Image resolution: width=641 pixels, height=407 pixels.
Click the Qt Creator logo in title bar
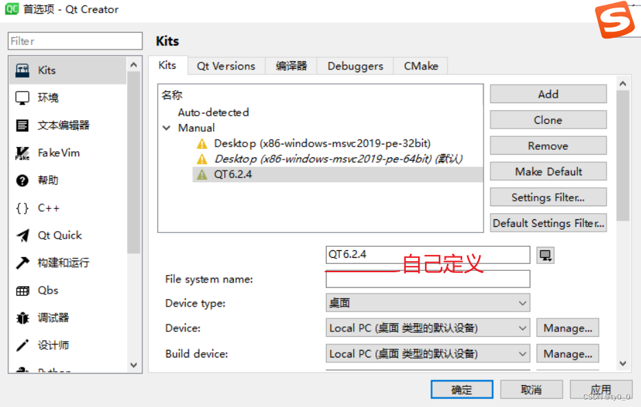pos(12,8)
